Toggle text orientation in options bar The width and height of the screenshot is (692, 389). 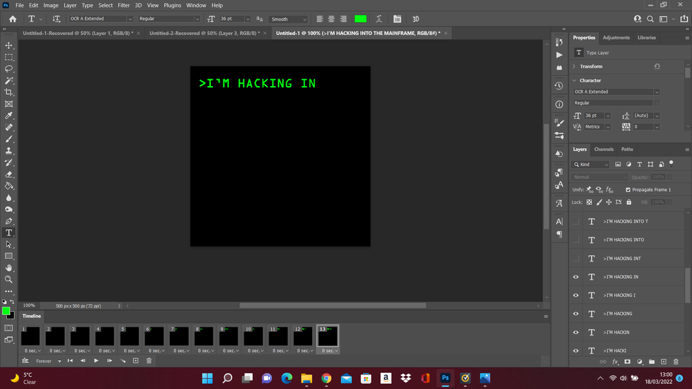point(56,19)
